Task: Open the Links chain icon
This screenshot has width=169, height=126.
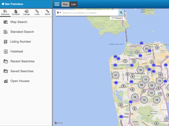Action: pyautogui.click(x=37, y=13)
